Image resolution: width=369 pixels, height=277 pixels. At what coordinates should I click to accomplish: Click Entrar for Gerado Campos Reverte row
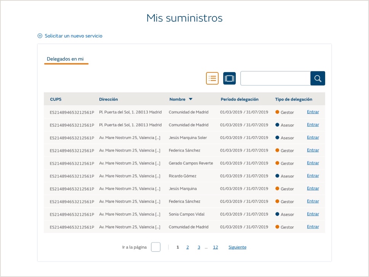pos(313,163)
